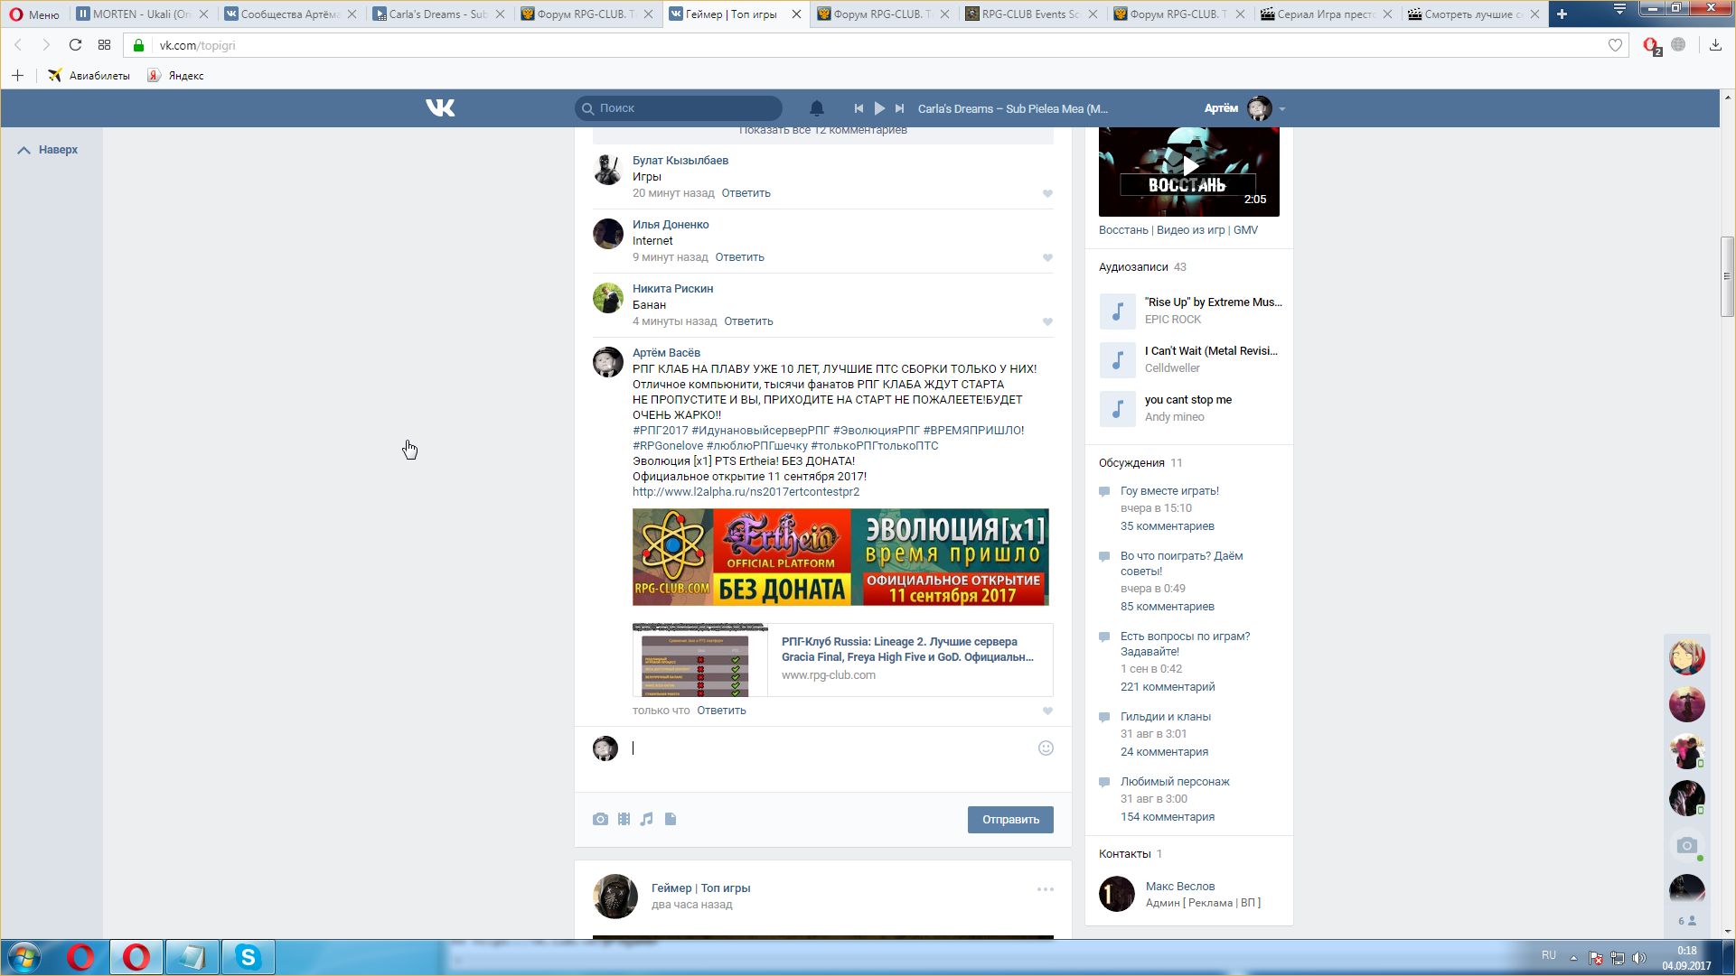Open Обсуждения section header
The height and width of the screenshot is (976, 1736).
pyautogui.click(x=1131, y=463)
